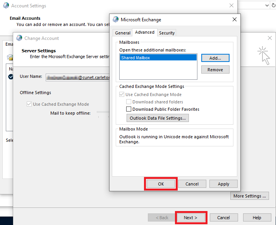Click the Change Account window icon

pyautogui.click(x=19, y=38)
